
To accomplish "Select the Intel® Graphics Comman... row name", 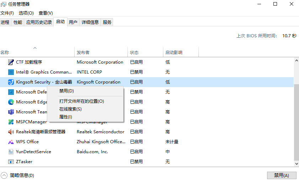I will [x=44, y=72].
